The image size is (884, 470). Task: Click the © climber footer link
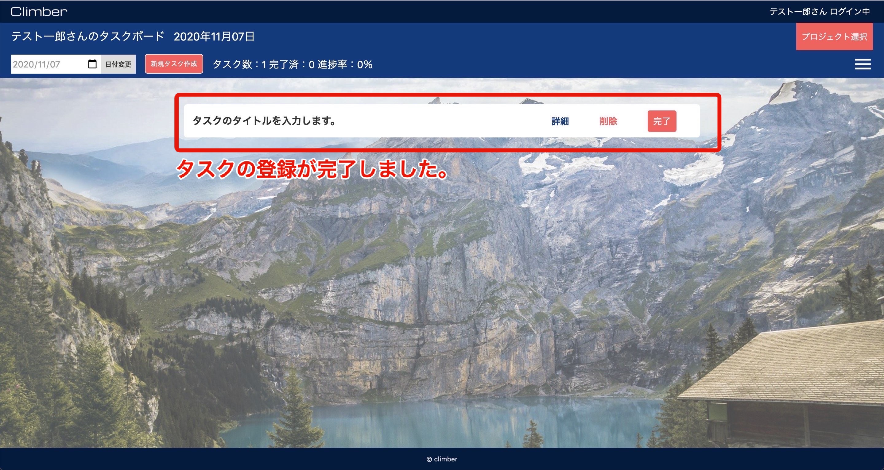pos(442,459)
